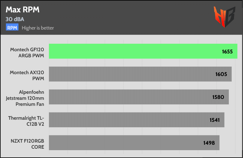243x158 pixels.
Task: Click the 1541 value label
Action: [215, 120]
